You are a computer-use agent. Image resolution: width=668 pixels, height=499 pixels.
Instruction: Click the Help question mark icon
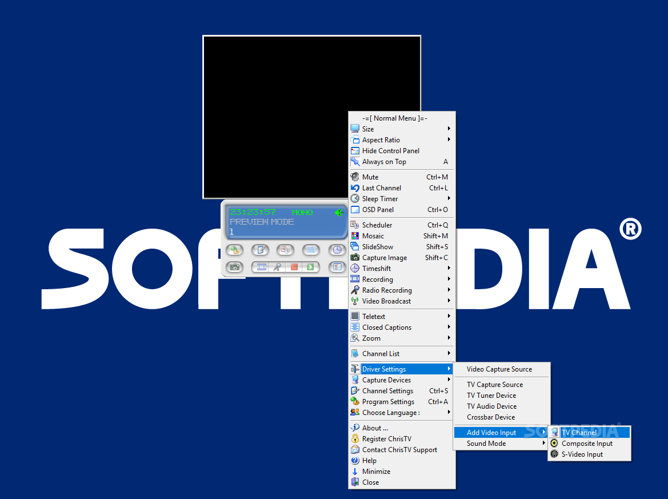click(x=355, y=461)
